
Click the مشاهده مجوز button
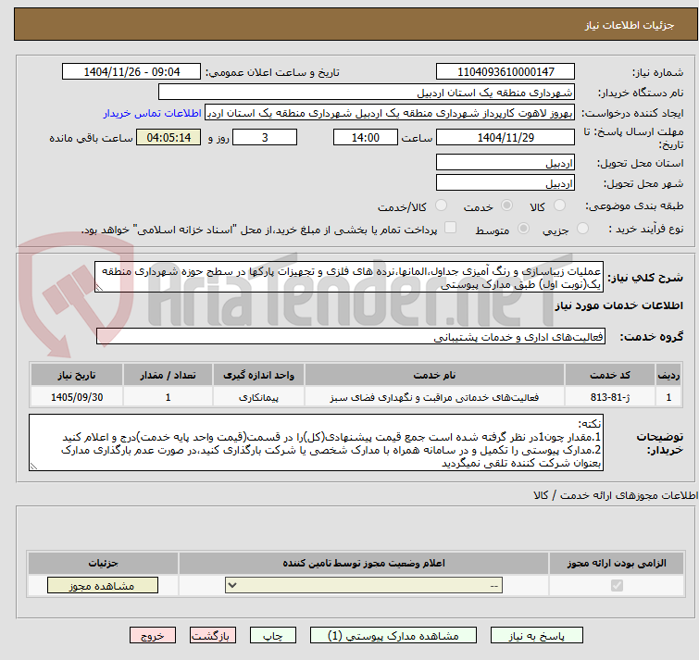coord(103,586)
